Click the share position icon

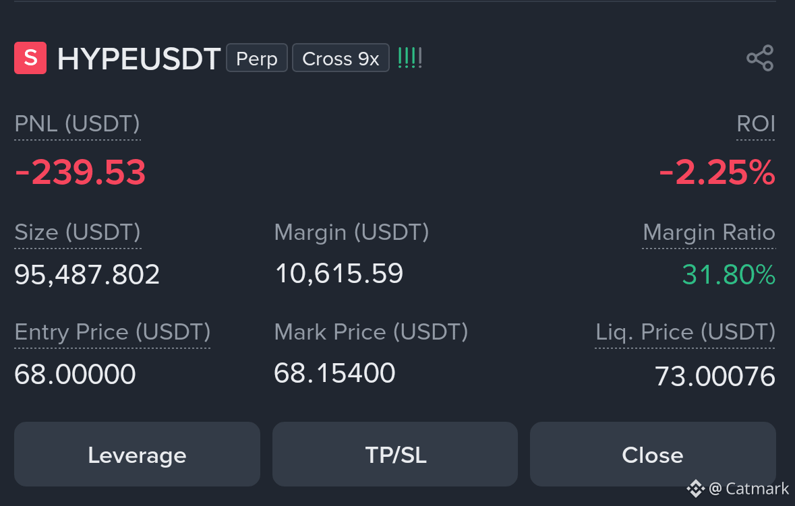tap(760, 58)
